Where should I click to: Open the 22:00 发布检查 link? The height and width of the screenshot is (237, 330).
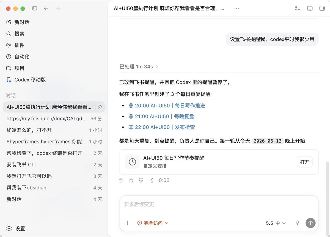[162, 127]
